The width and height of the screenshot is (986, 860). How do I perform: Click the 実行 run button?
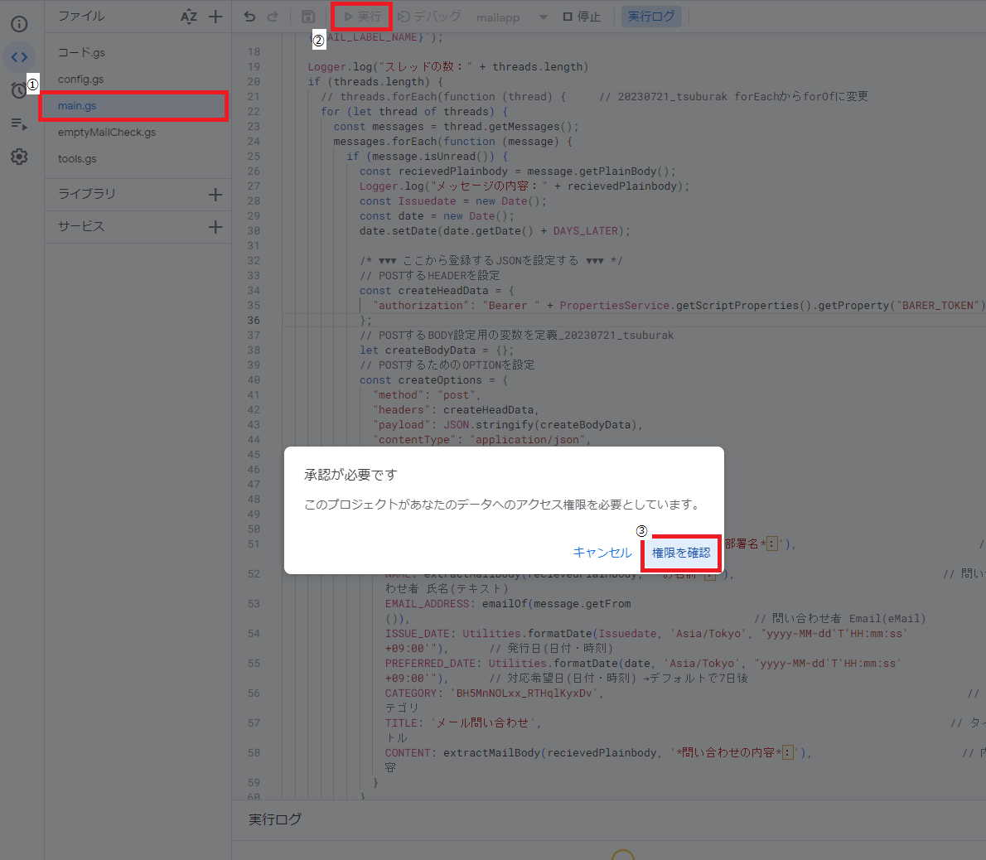(x=362, y=17)
